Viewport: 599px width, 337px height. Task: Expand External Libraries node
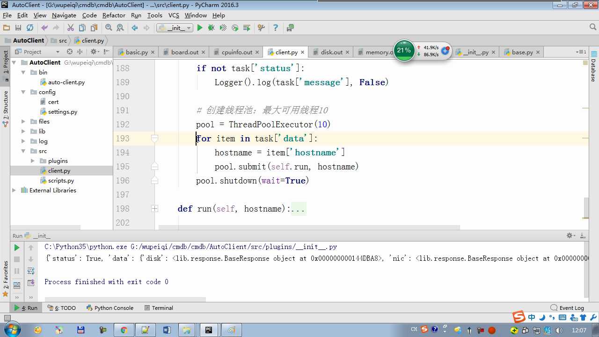pyautogui.click(x=14, y=190)
